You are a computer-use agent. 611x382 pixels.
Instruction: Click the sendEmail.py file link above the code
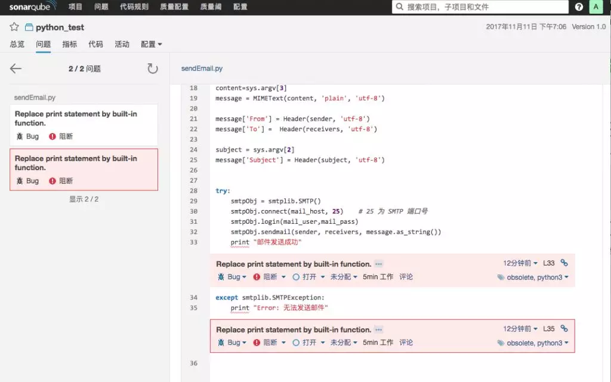(x=202, y=69)
